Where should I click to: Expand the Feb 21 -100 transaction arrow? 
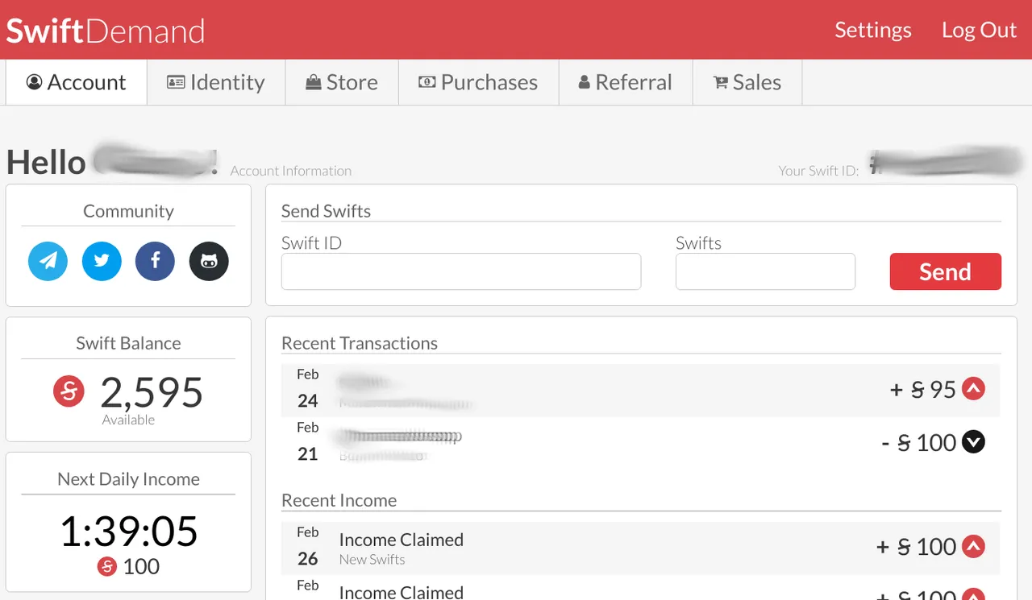pos(973,442)
